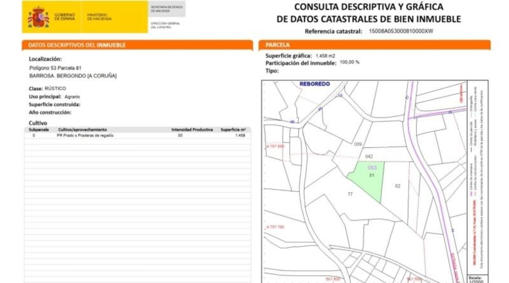Click subparcela value '0' in Cultivo table
The image size is (509, 283).
click(x=34, y=136)
